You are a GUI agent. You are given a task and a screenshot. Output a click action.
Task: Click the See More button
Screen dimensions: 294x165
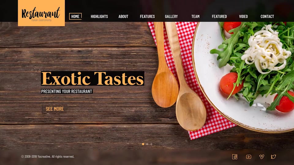(x=55, y=109)
